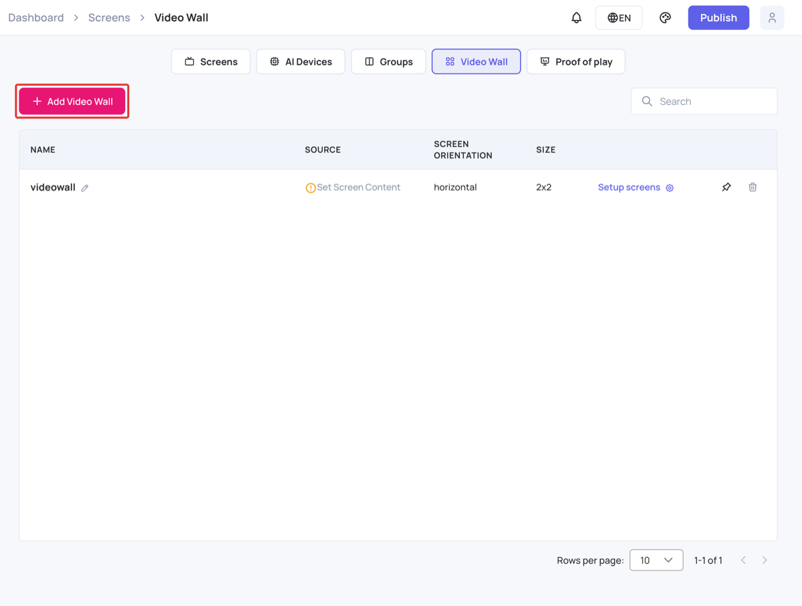Viewport: 802px width, 606px height.
Task: Open the Setup screens link
Action: click(x=629, y=187)
